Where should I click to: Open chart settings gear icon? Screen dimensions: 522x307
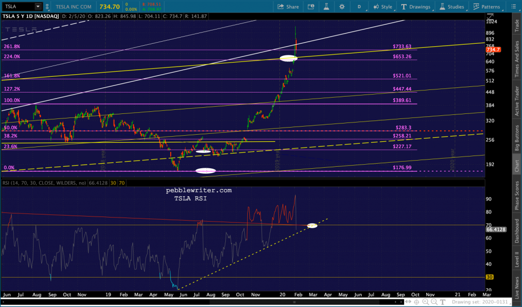click(x=342, y=7)
